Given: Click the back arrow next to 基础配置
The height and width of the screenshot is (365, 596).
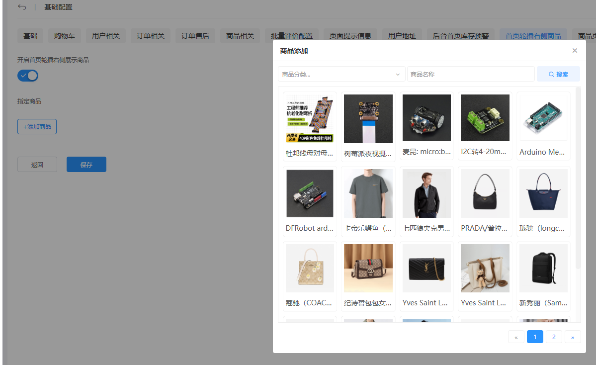Looking at the screenshot, I should [21, 7].
